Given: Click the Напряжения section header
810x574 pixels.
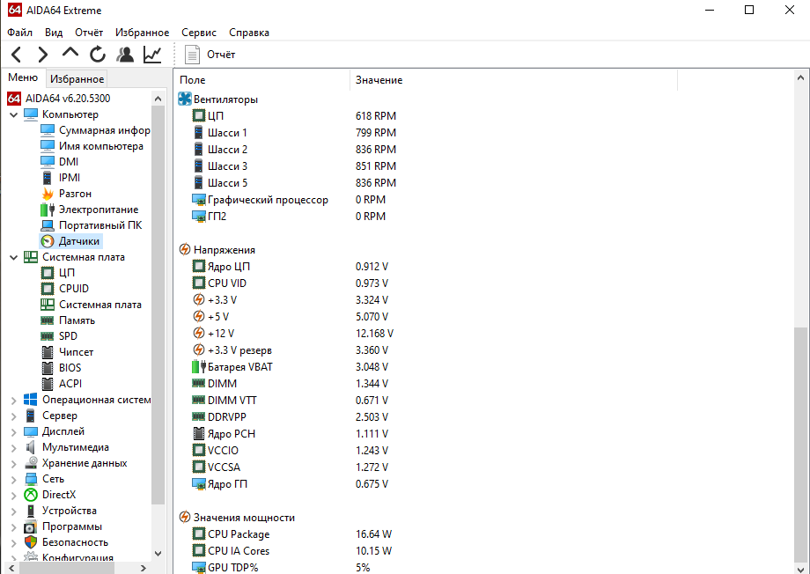Looking at the screenshot, I should pos(225,250).
